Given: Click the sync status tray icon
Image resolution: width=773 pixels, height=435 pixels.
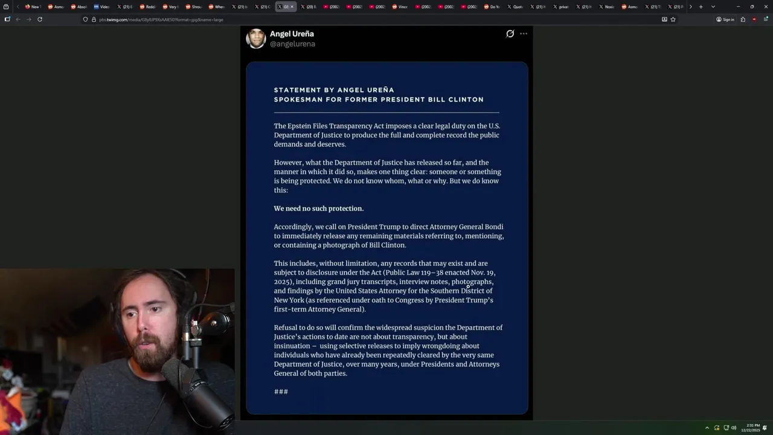Looking at the screenshot, I should (x=717, y=428).
